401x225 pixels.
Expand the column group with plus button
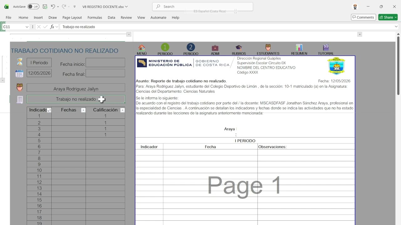pyautogui.click(x=360, y=34)
